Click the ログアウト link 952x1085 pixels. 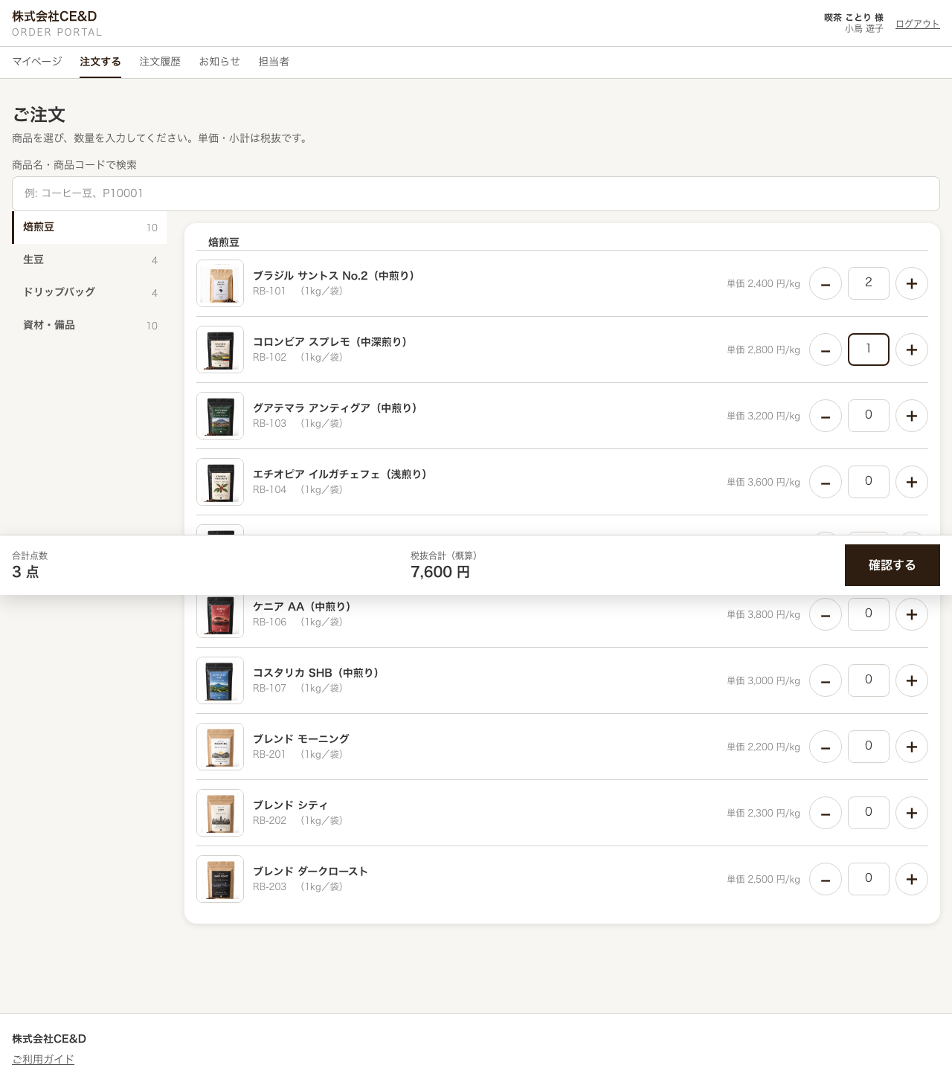(918, 24)
